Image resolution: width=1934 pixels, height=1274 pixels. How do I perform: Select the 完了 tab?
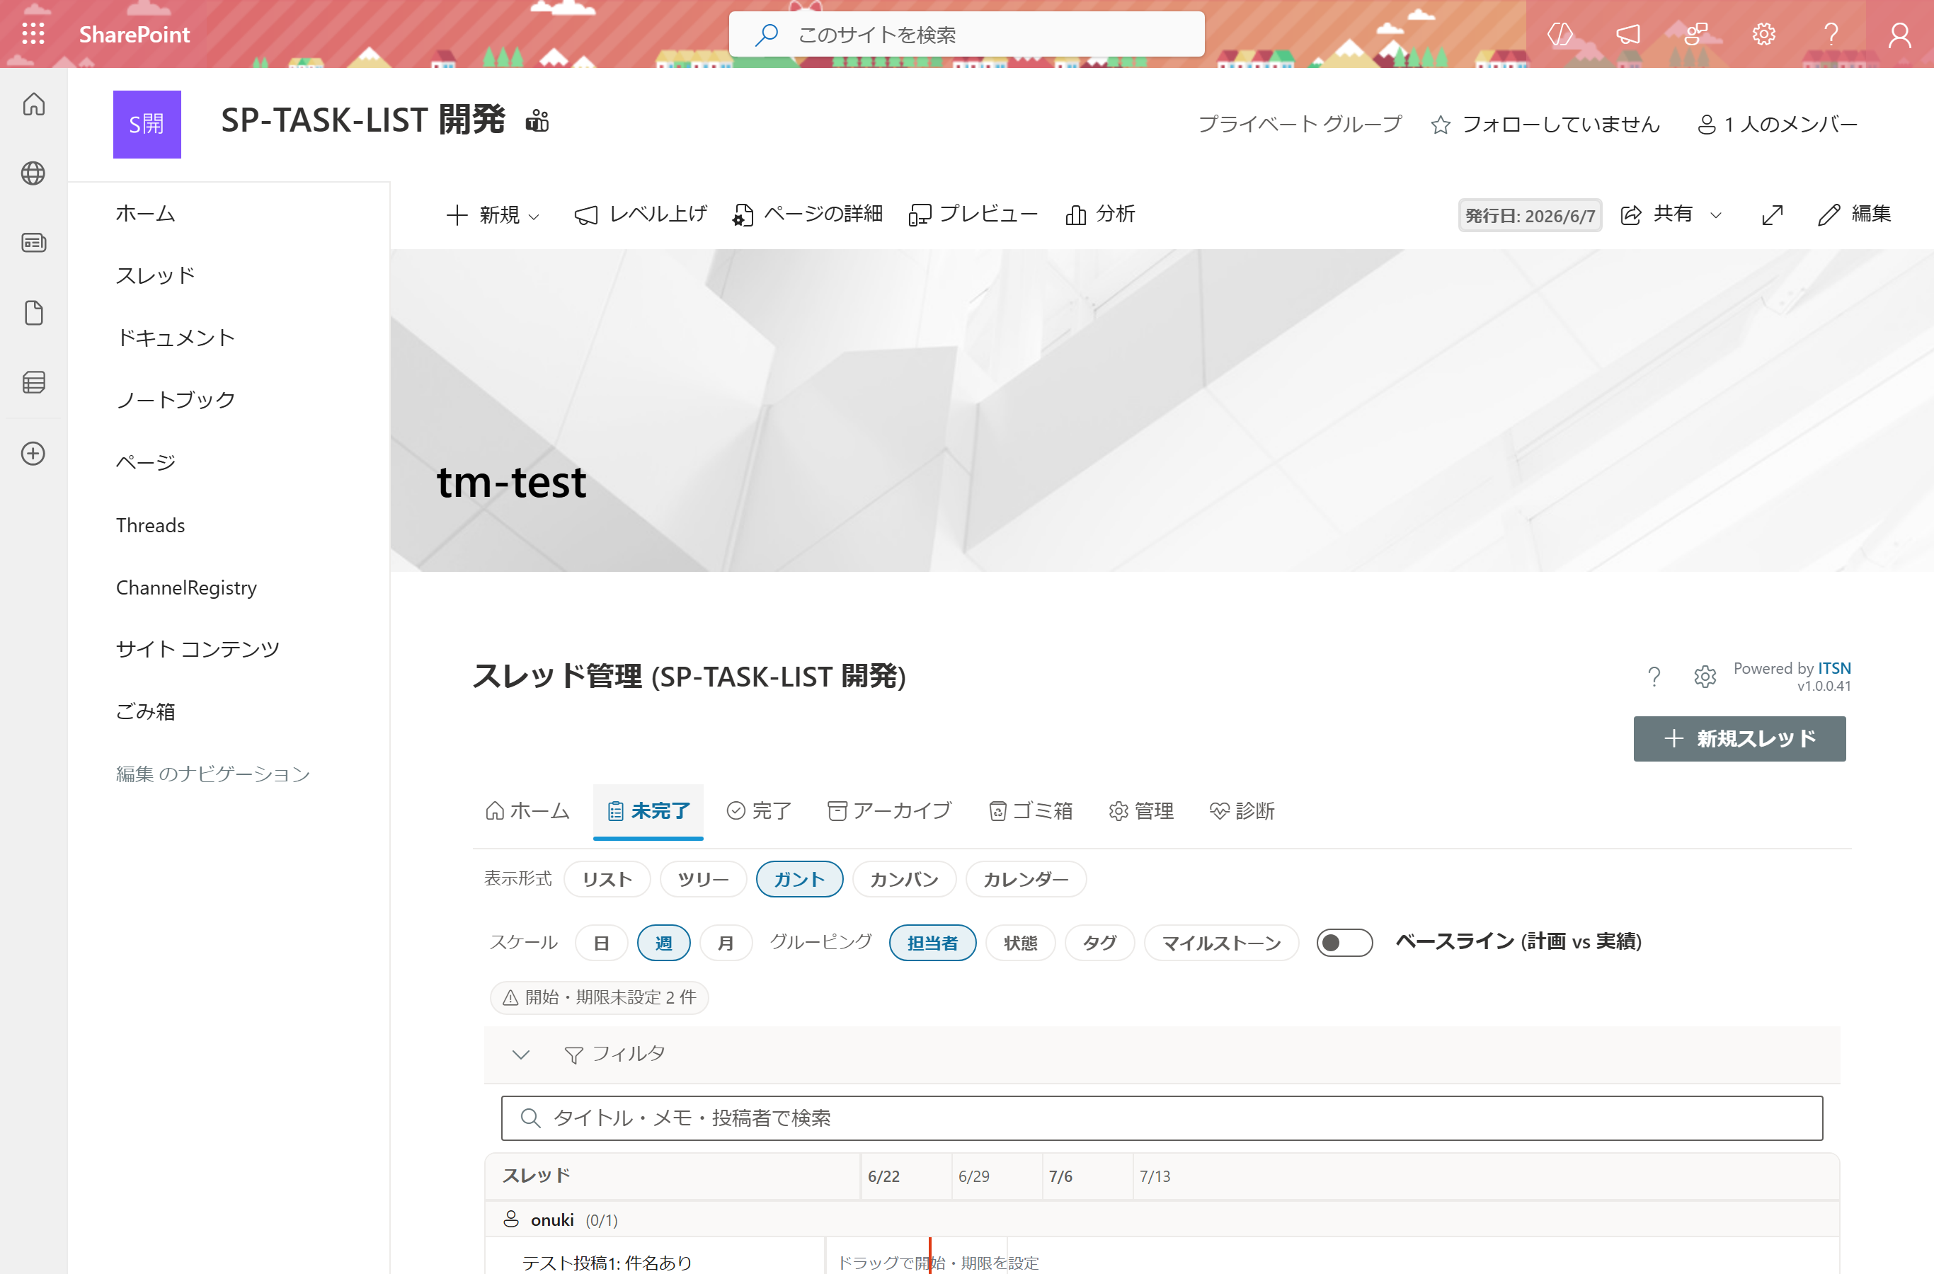[x=759, y=811]
